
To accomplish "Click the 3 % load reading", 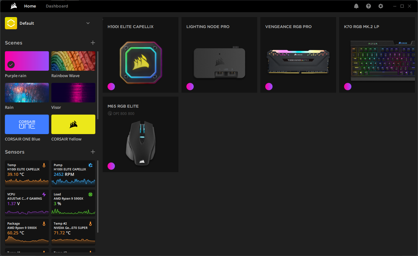I will [57, 204].
